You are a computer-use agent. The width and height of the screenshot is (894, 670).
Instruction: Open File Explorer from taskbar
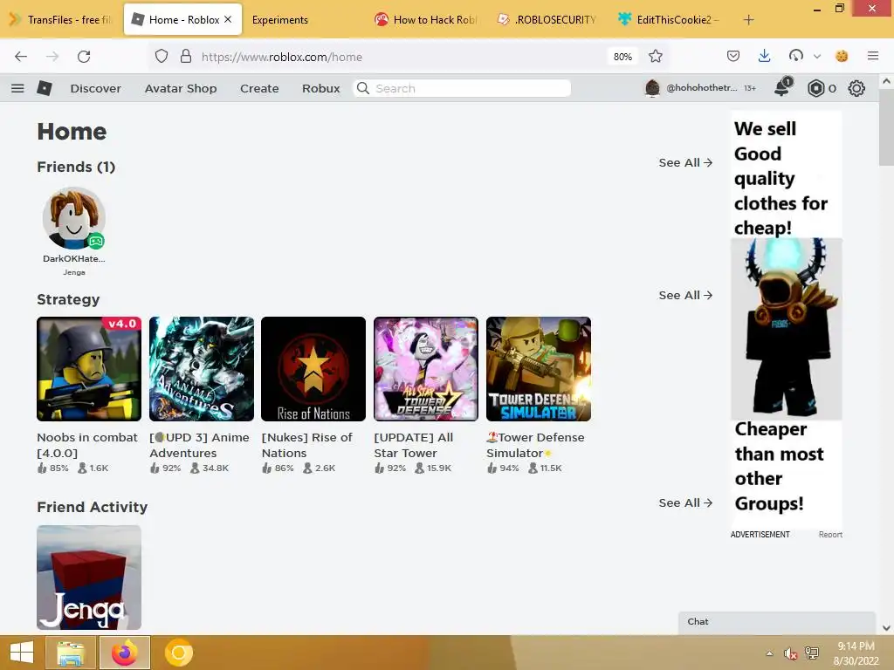click(x=70, y=653)
